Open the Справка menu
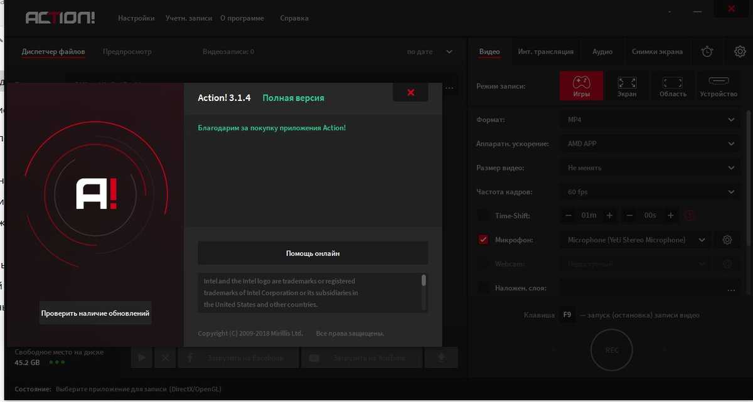This screenshot has width=753, height=402. tap(294, 18)
